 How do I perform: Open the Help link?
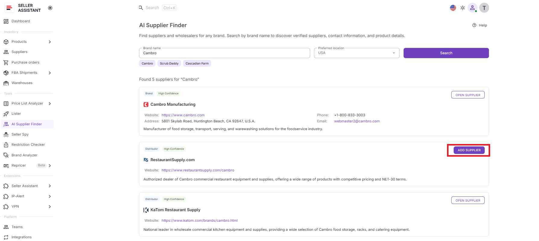[x=480, y=25]
